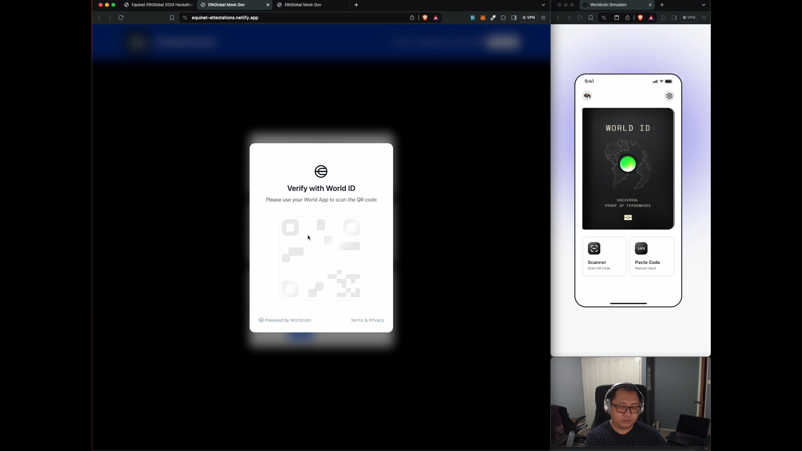The width and height of the screenshot is (802, 451).
Task: Toggle the sidebar in the simulator window
Action: click(674, 18)
